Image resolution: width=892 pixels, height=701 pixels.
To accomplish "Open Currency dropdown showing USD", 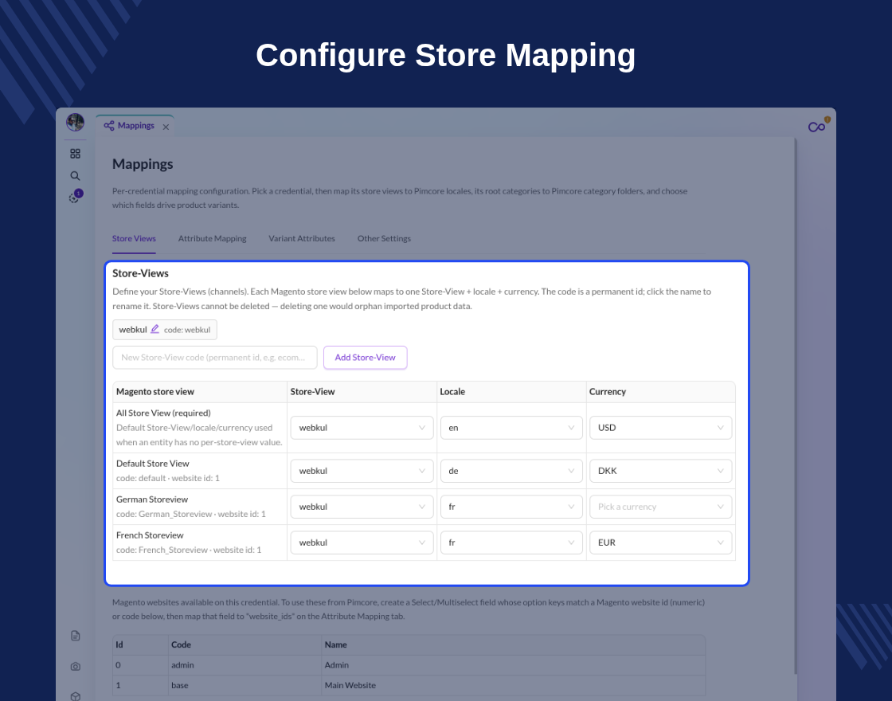I will click(660, 428).
